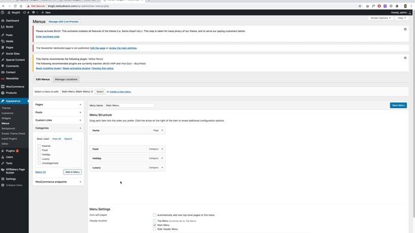Dismiss the recommended plugins notice
The height and width of the screenshot is (233, 415).
(x=405, y=58)
